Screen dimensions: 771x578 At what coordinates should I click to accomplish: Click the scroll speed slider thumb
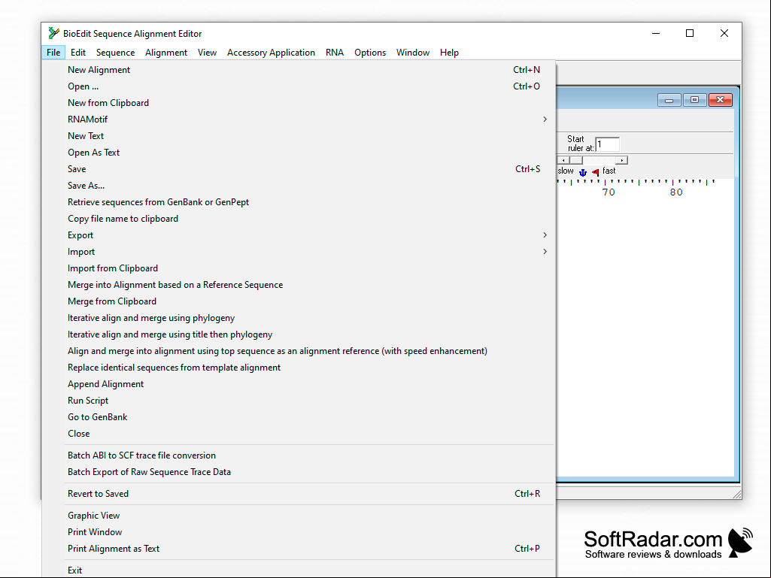click(x=576, y=160)
